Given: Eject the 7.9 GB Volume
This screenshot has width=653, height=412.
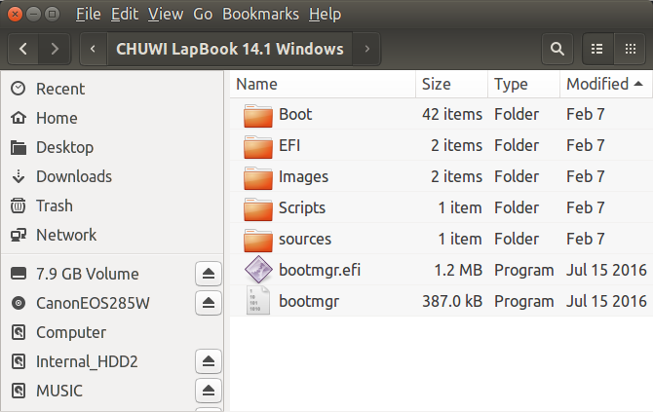Looking at the screenshot, I should pos(209,274).
